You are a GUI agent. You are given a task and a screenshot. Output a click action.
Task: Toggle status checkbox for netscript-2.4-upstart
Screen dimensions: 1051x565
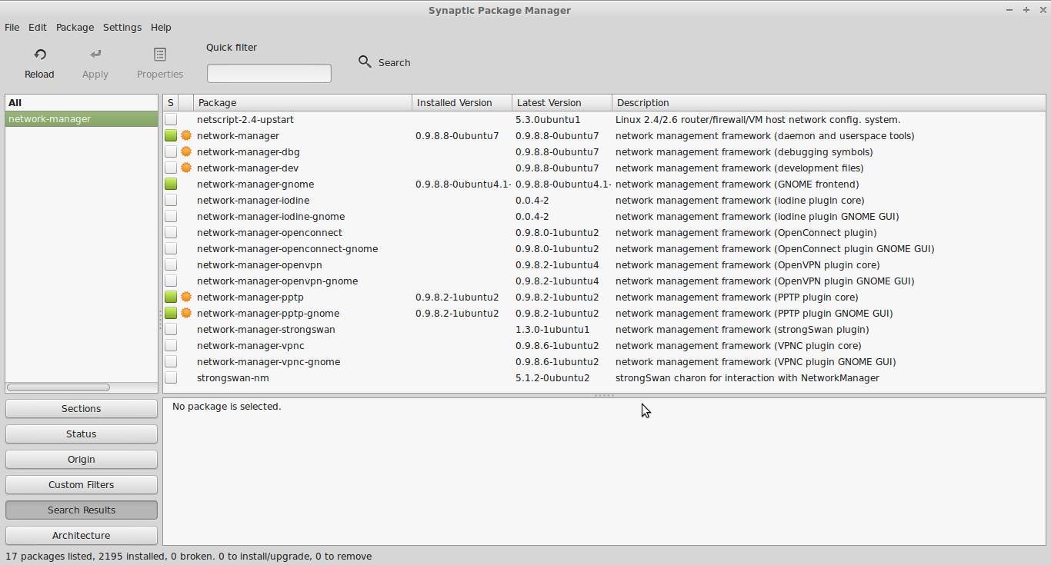(x=171, y=119)
